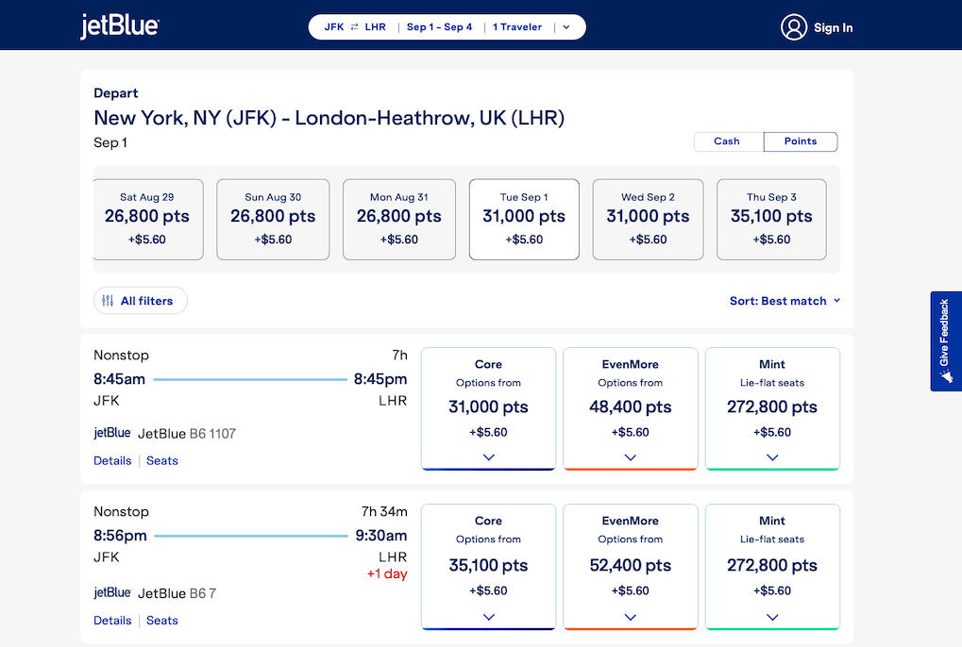Select the Thu Sep 3 date tab
The height and width of the screenshot is (647, 962).
771,219
